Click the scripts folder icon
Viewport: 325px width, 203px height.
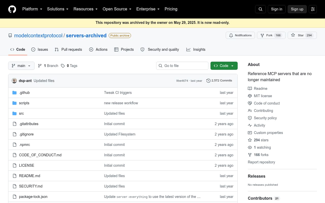14,103
